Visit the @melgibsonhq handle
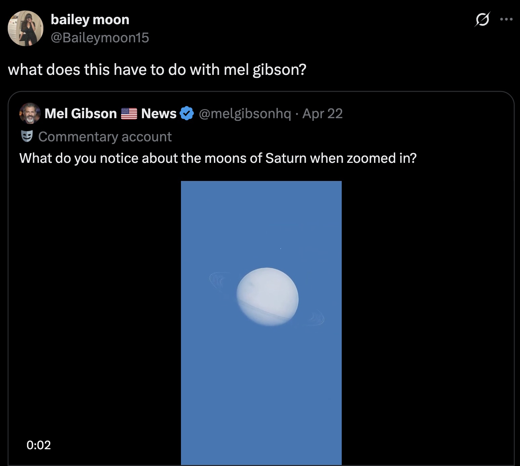Screen dimensions: 520x466 click(x=245, y=113)
